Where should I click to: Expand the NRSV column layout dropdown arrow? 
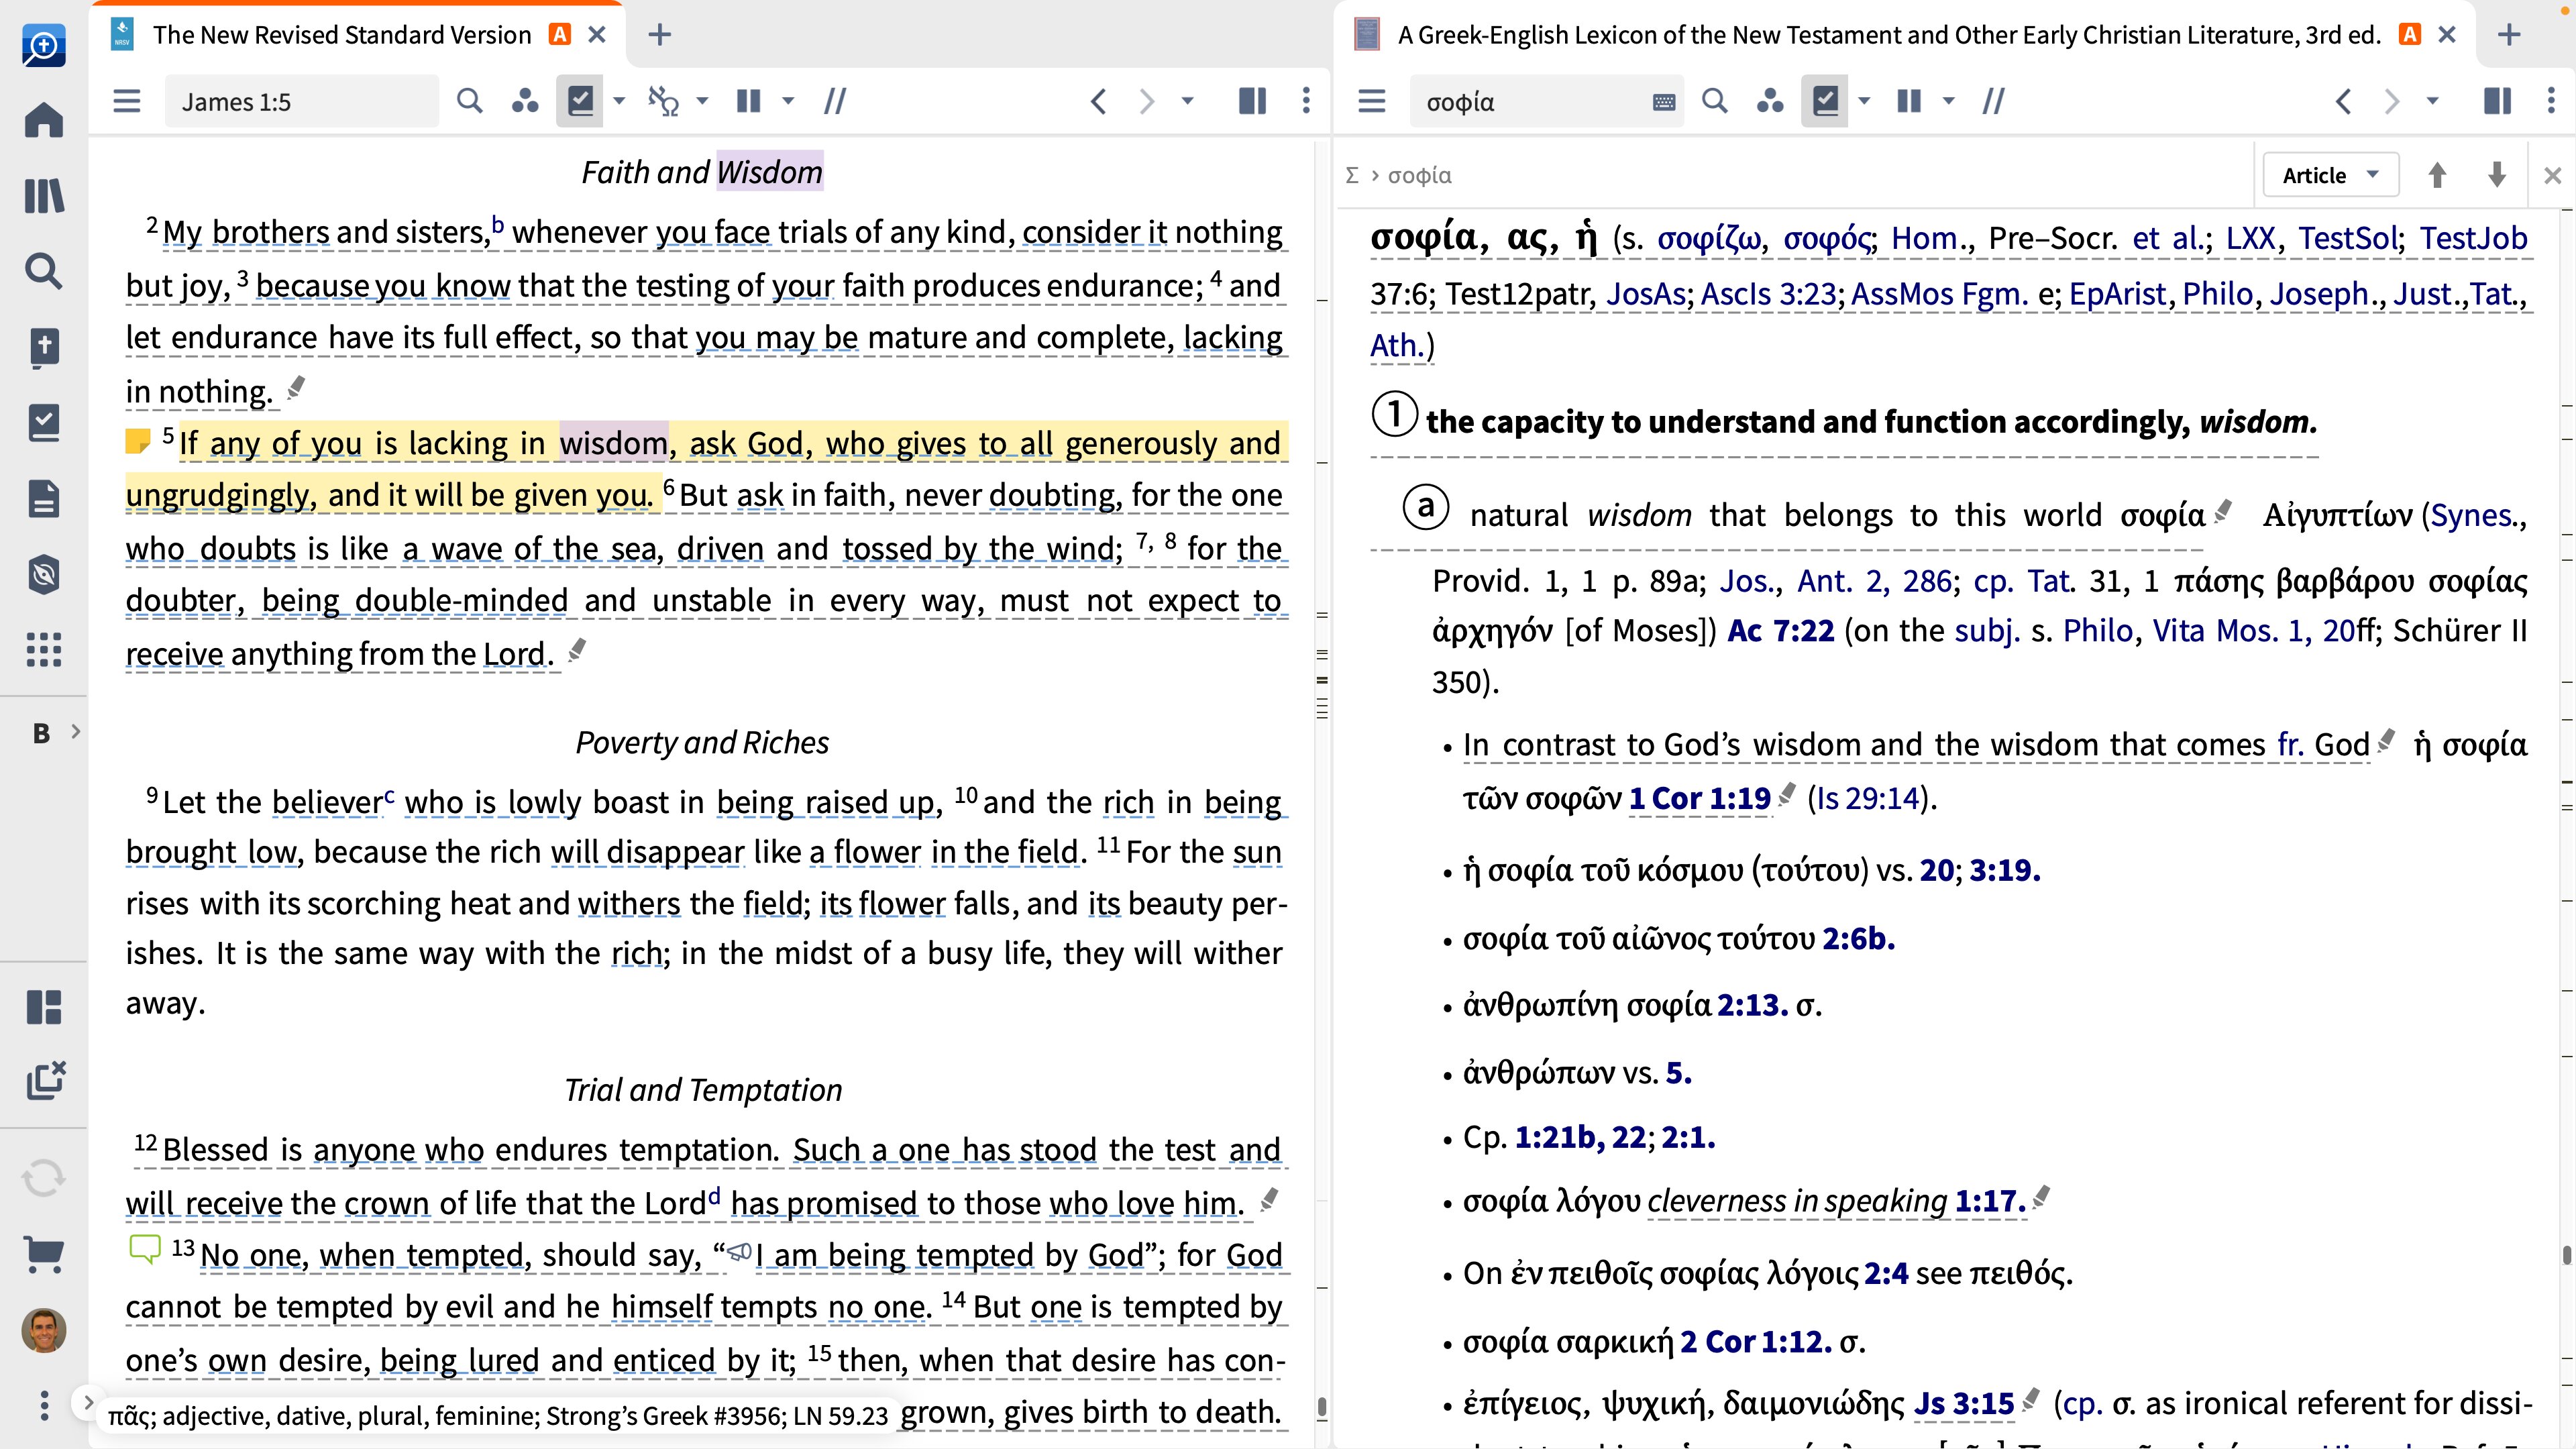tap(788, 101)
